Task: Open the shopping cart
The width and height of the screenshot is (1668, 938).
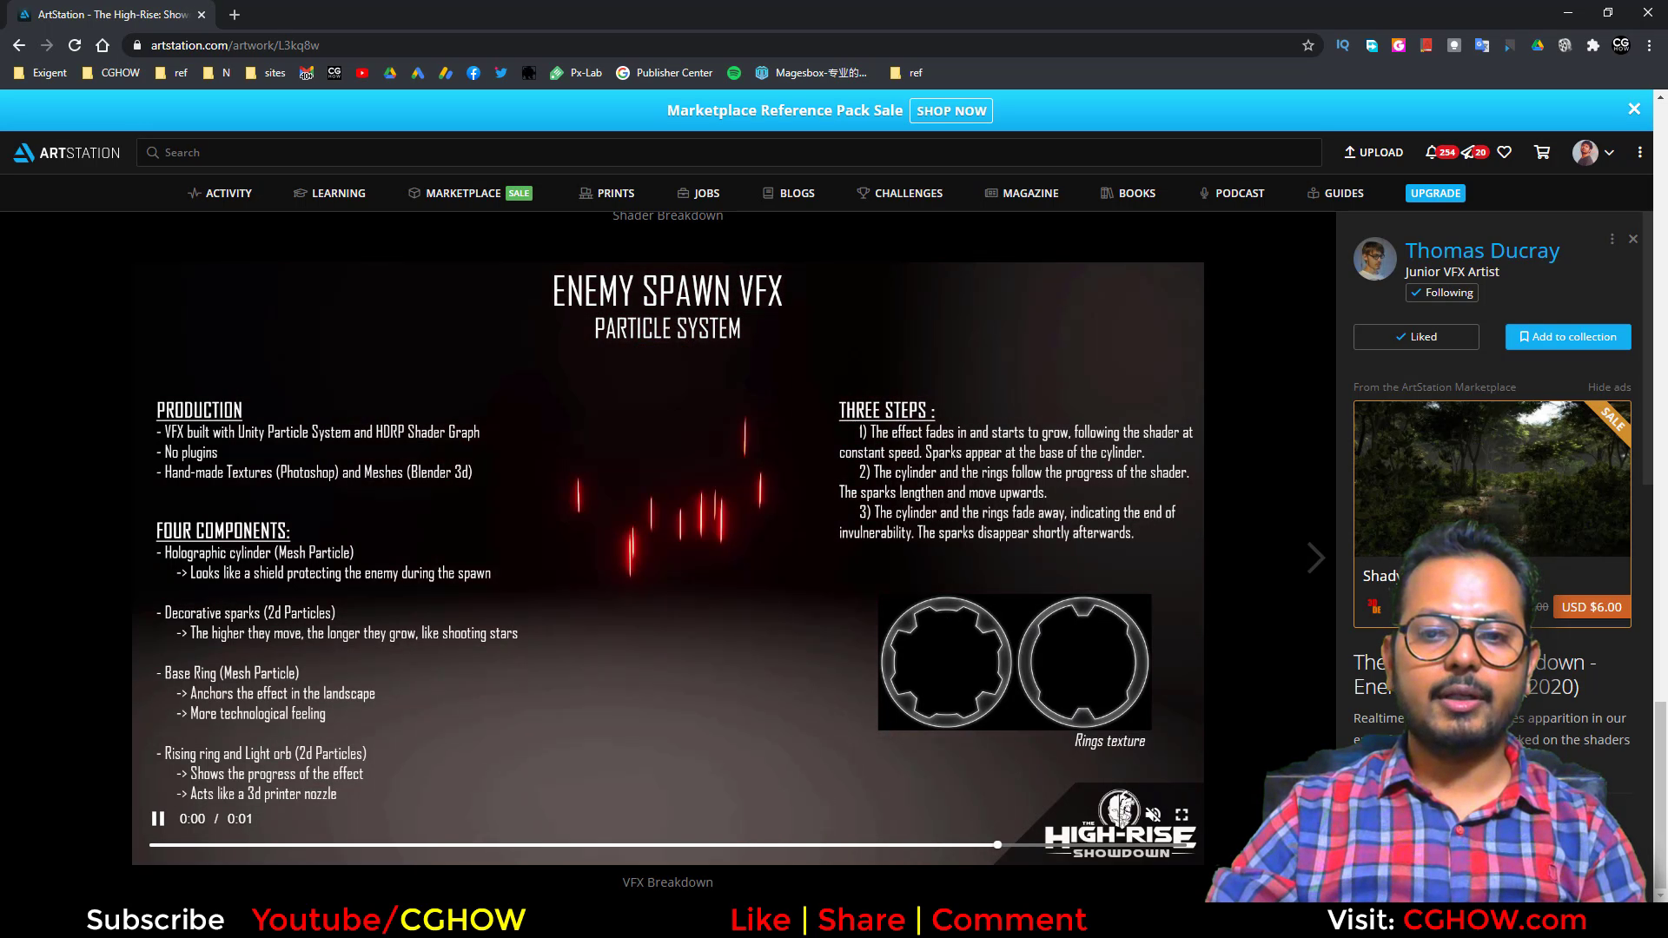Action: coord(1542,152)
